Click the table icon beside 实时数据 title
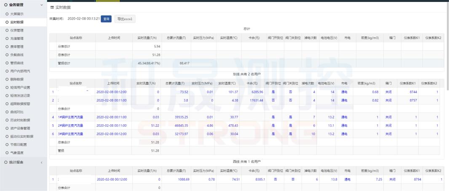The width and height of the screenshot is (449, 191). (52, 8)
